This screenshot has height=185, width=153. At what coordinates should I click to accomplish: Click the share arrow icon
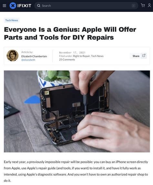point(144,56)
